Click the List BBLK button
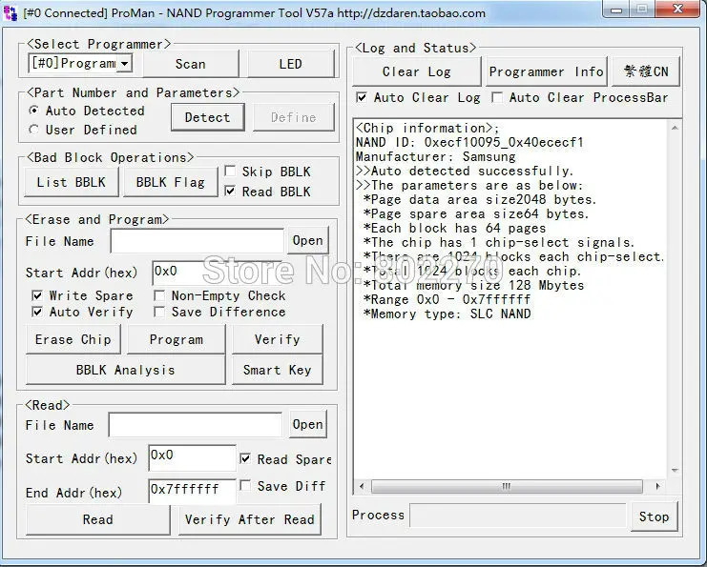 (72, 182)
